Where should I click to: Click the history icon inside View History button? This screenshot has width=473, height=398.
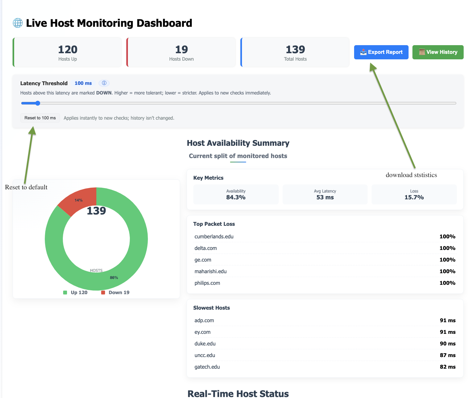tap(422, 52)
